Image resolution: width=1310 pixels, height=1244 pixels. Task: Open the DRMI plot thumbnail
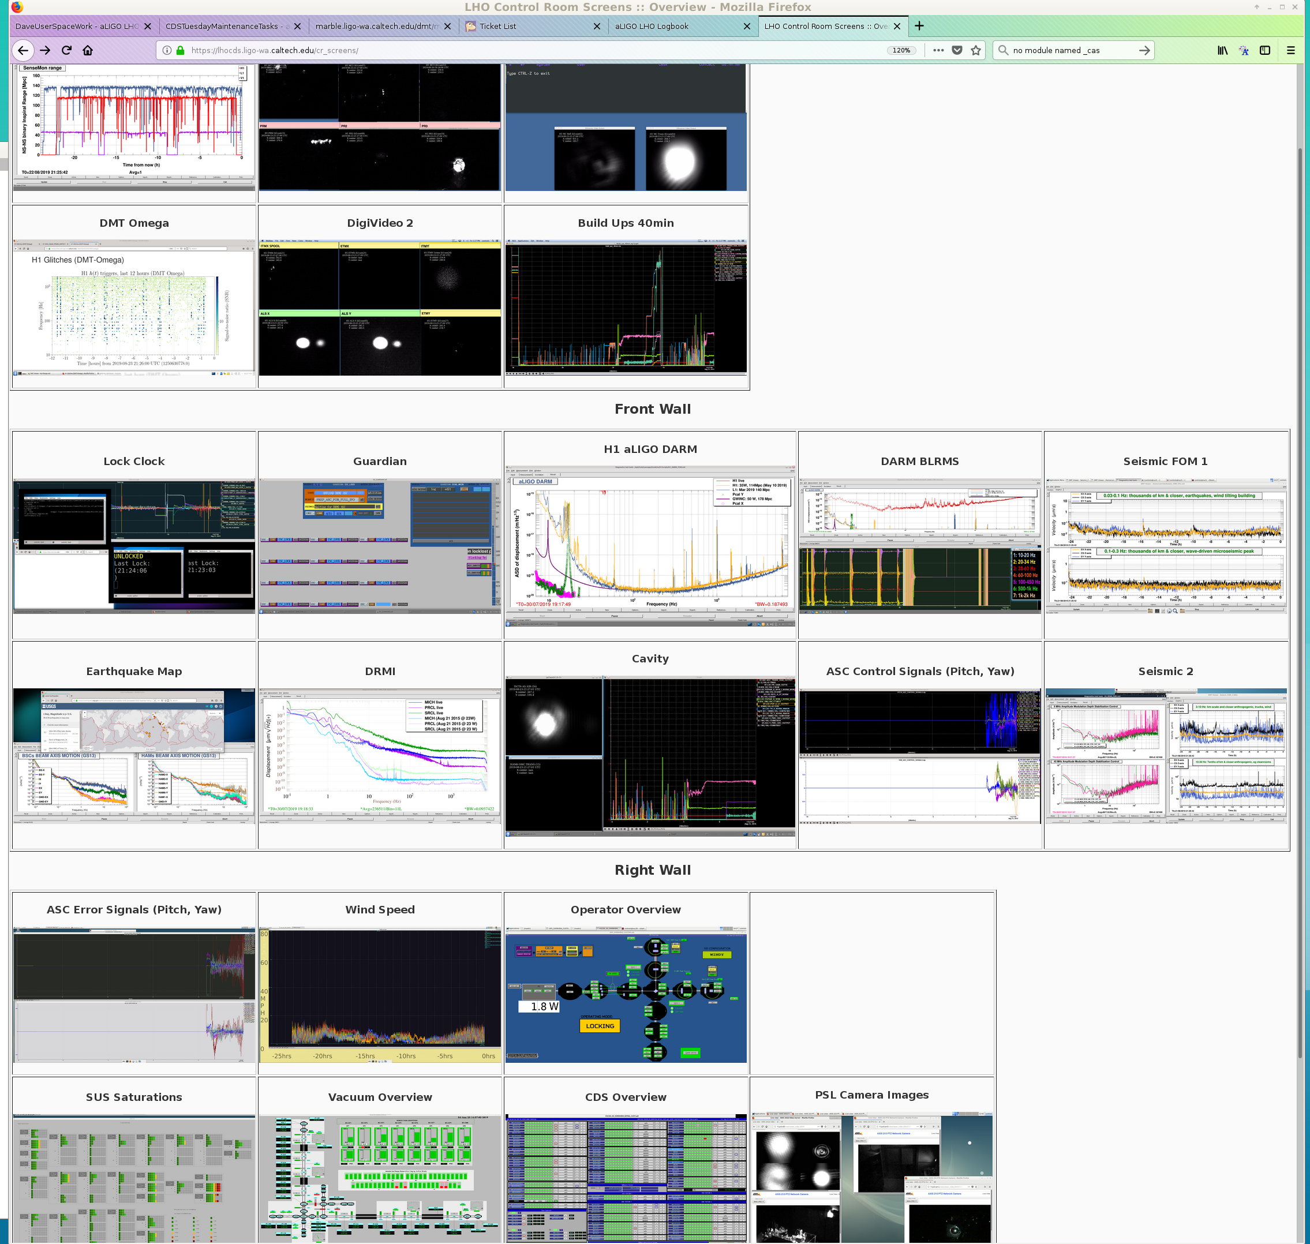(380, 756)
